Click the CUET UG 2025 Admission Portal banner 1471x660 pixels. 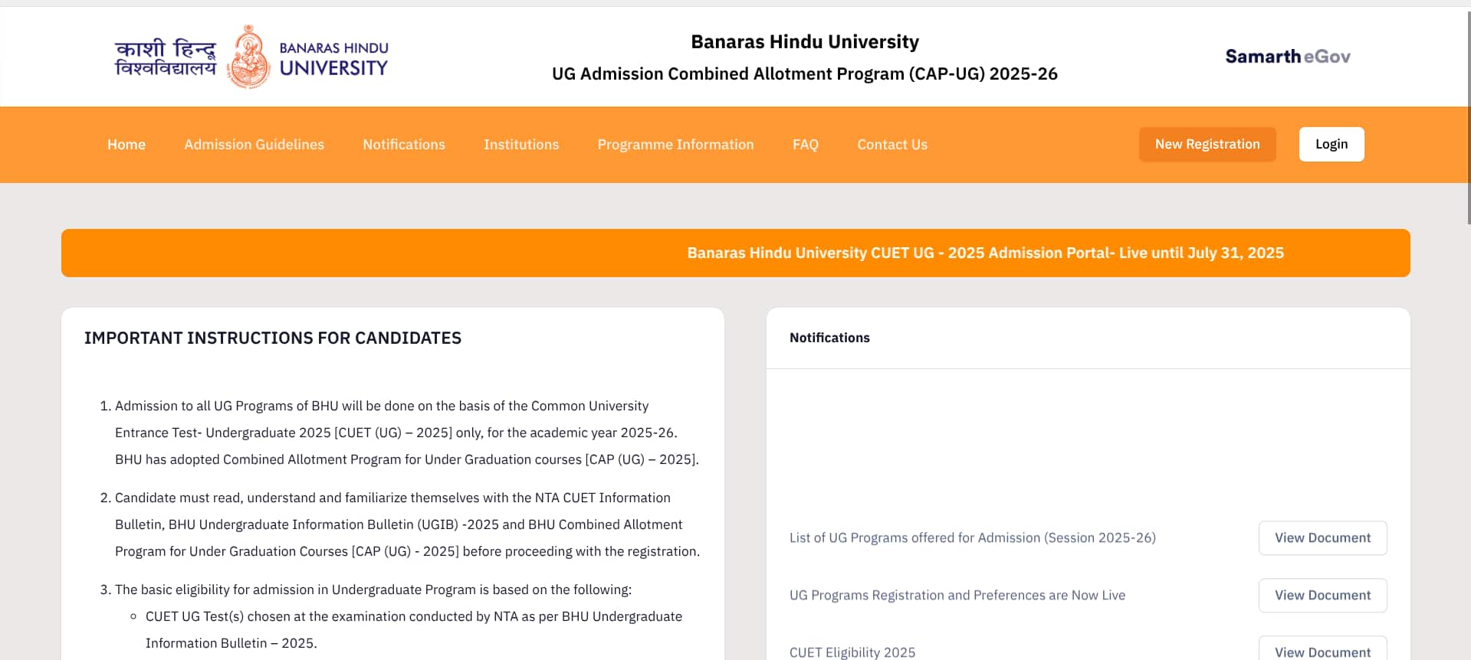736,253
